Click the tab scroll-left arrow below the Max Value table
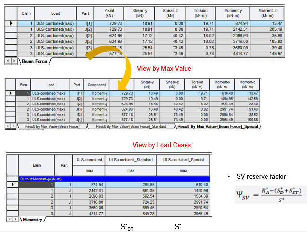 pyautogui.click(x=7, y=126)
